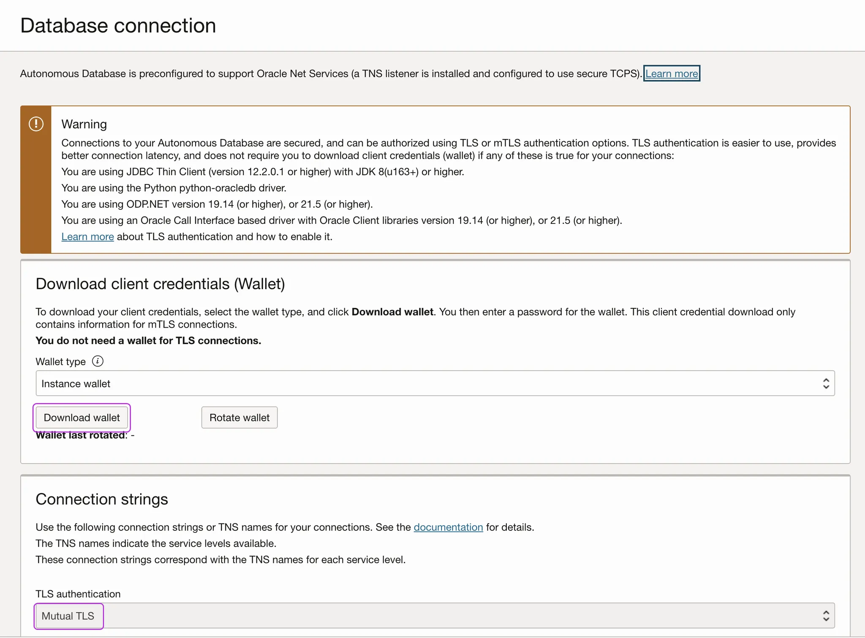Image resolution: width=865 pixels, height=638 pixels.
Task: Click the warning exclamation icon
Action: click(x=36, y=124)
